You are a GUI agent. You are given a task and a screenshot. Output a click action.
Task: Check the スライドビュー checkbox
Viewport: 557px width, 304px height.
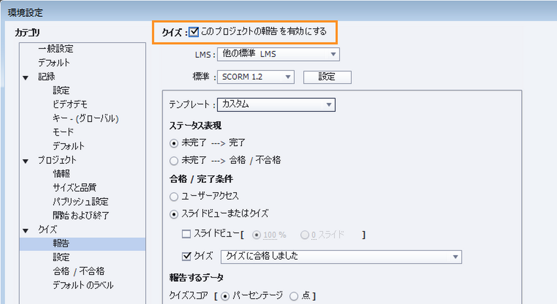click(x=186, y=234)
